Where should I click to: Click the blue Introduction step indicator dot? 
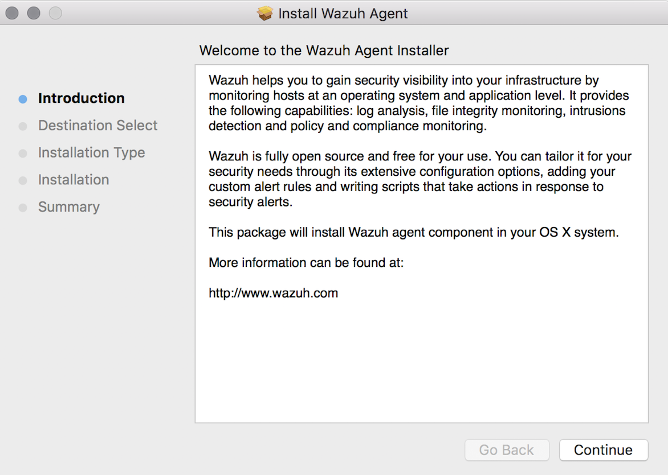[x=23, y=98]
